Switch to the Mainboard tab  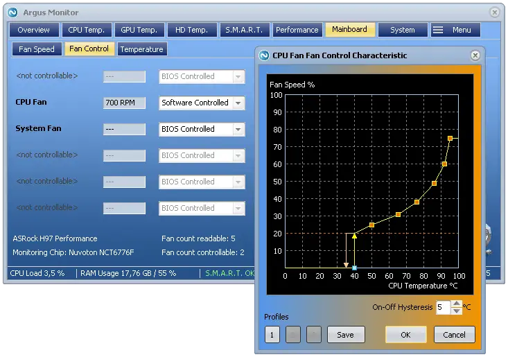(349, 30)
